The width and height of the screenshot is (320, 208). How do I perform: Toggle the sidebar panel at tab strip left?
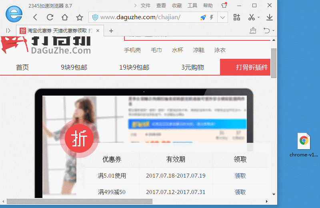click(8, 31)
